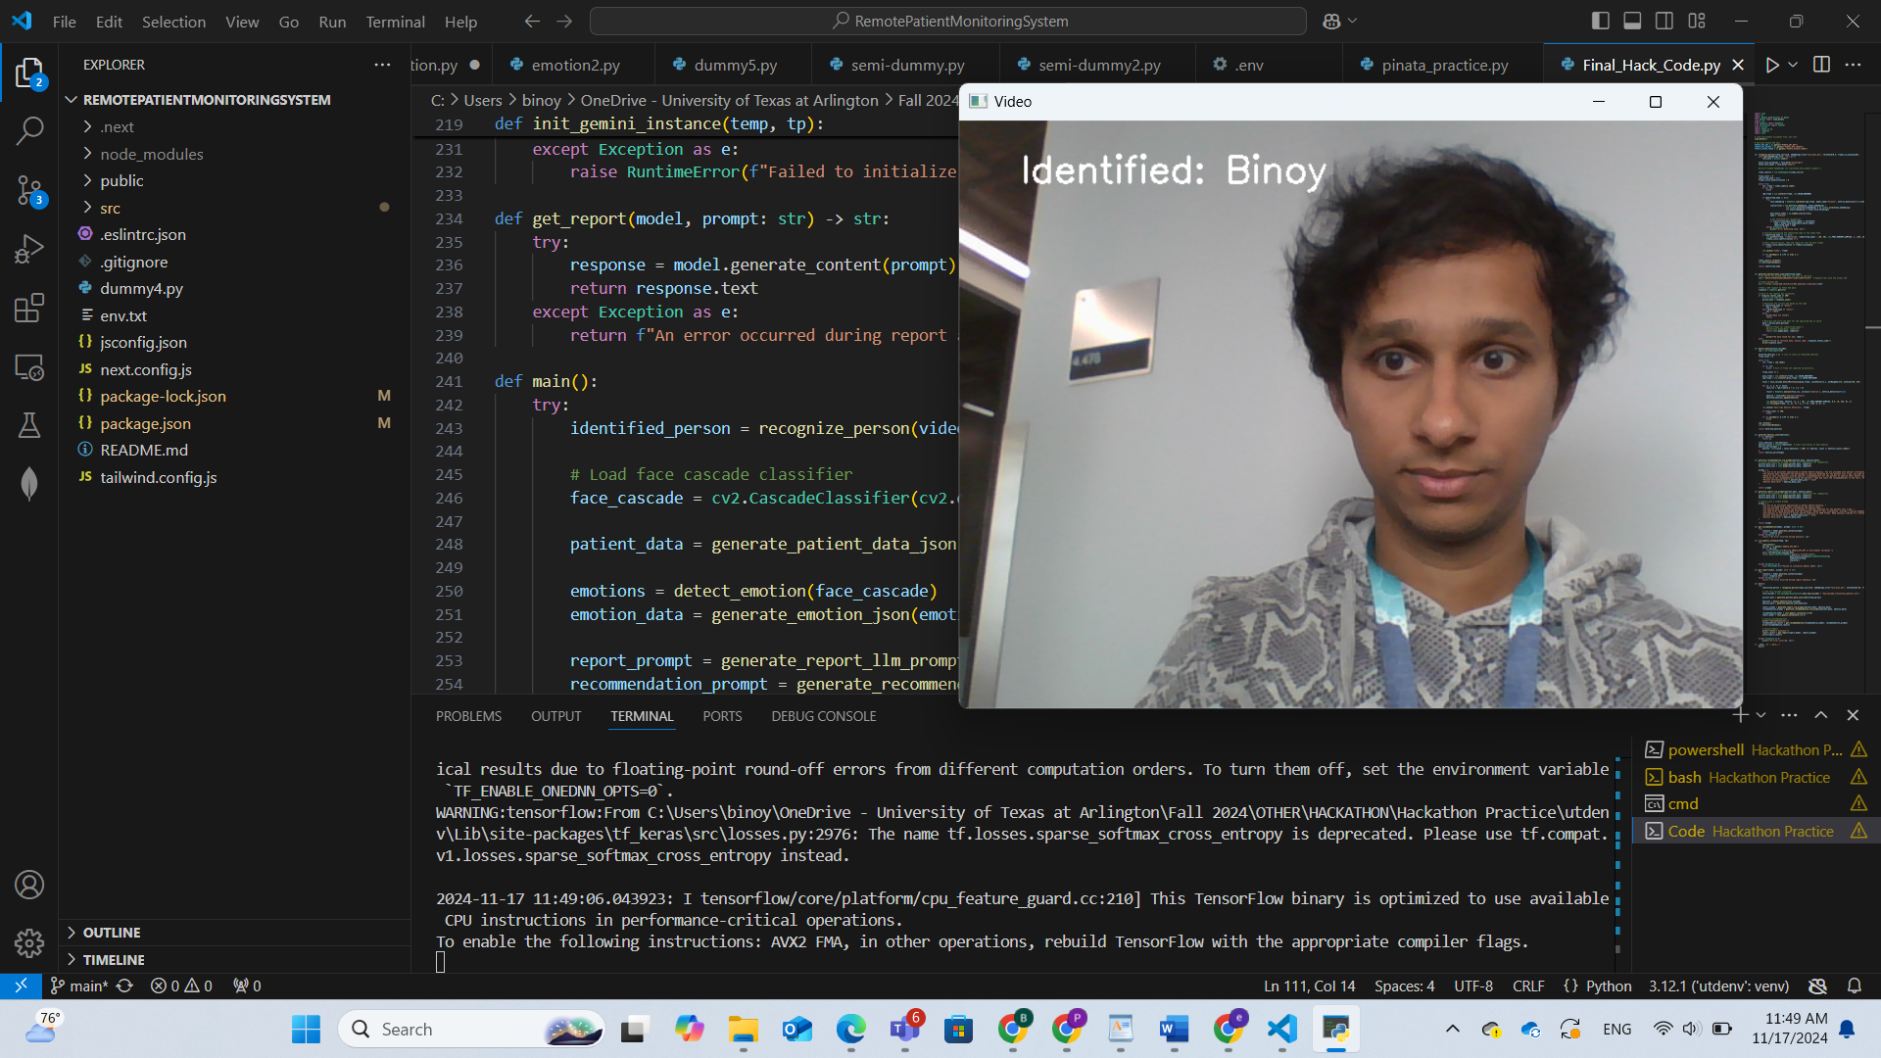Switch to the DEBUG CONSOLE tab
1881x1058 pixels.
pos(823,716)
